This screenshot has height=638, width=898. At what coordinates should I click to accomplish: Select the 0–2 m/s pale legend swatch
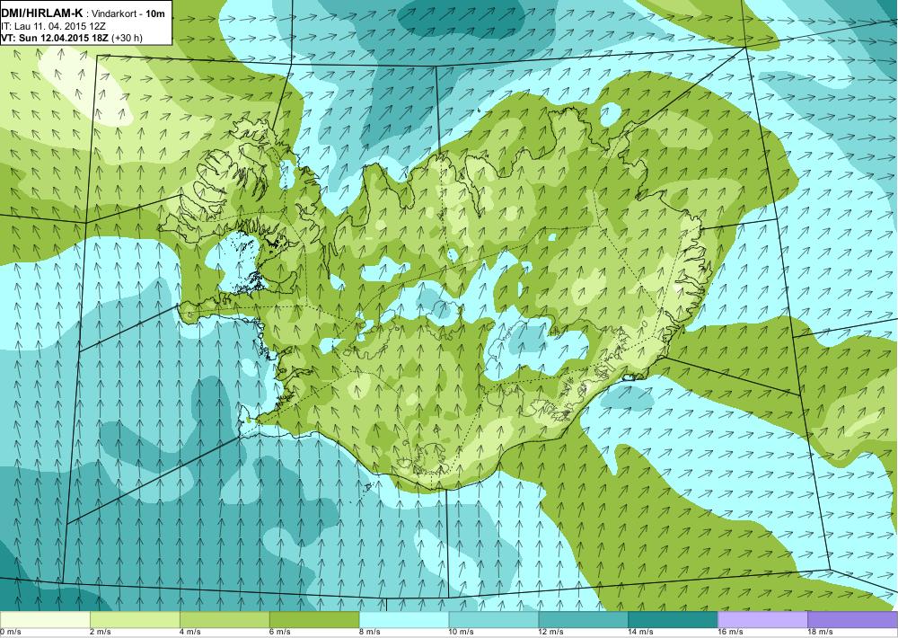[x=45, y=619]
